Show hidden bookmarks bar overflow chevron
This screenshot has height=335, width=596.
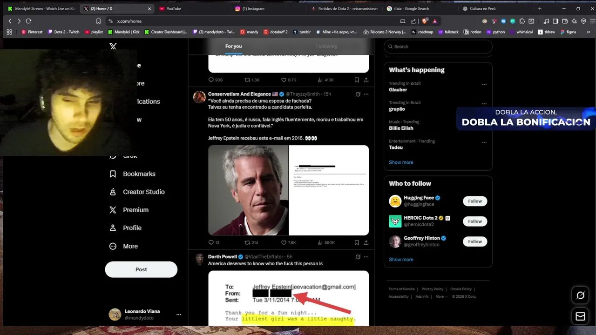point(588,32)
